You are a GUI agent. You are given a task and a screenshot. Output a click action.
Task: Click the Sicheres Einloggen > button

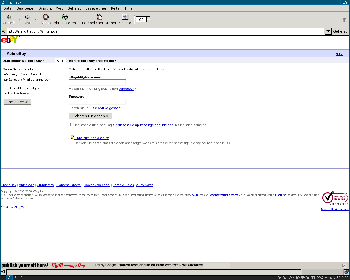(91, 116)
